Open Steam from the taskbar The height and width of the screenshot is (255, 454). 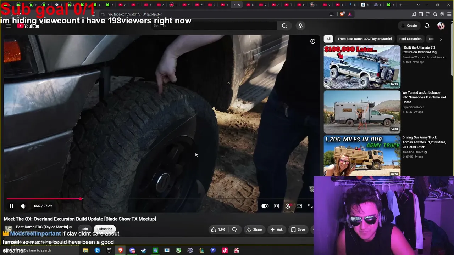[144, 250]
